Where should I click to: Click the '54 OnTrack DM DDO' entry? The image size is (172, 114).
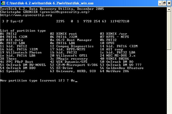coord(18,68)
